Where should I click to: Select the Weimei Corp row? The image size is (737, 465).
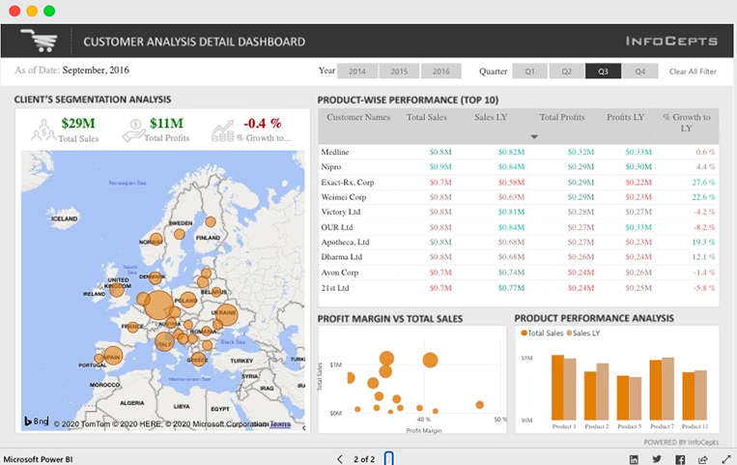pyautogui.click(x=519, y=197)
